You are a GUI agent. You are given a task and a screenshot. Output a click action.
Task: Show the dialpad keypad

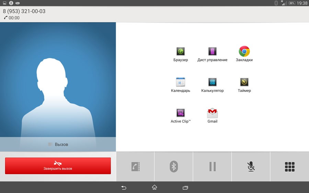click(290, 167)
